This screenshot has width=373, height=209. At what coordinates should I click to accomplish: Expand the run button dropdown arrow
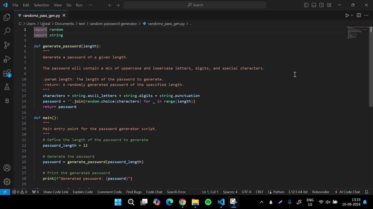(x=352, y=15)
